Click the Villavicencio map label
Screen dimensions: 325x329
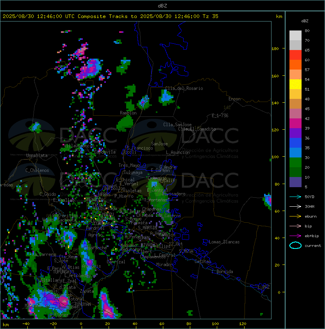click(x=79, y=146)
